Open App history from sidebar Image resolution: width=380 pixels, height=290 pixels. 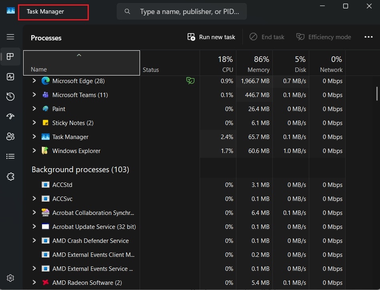pyautogui.click(x=10, y=96)
